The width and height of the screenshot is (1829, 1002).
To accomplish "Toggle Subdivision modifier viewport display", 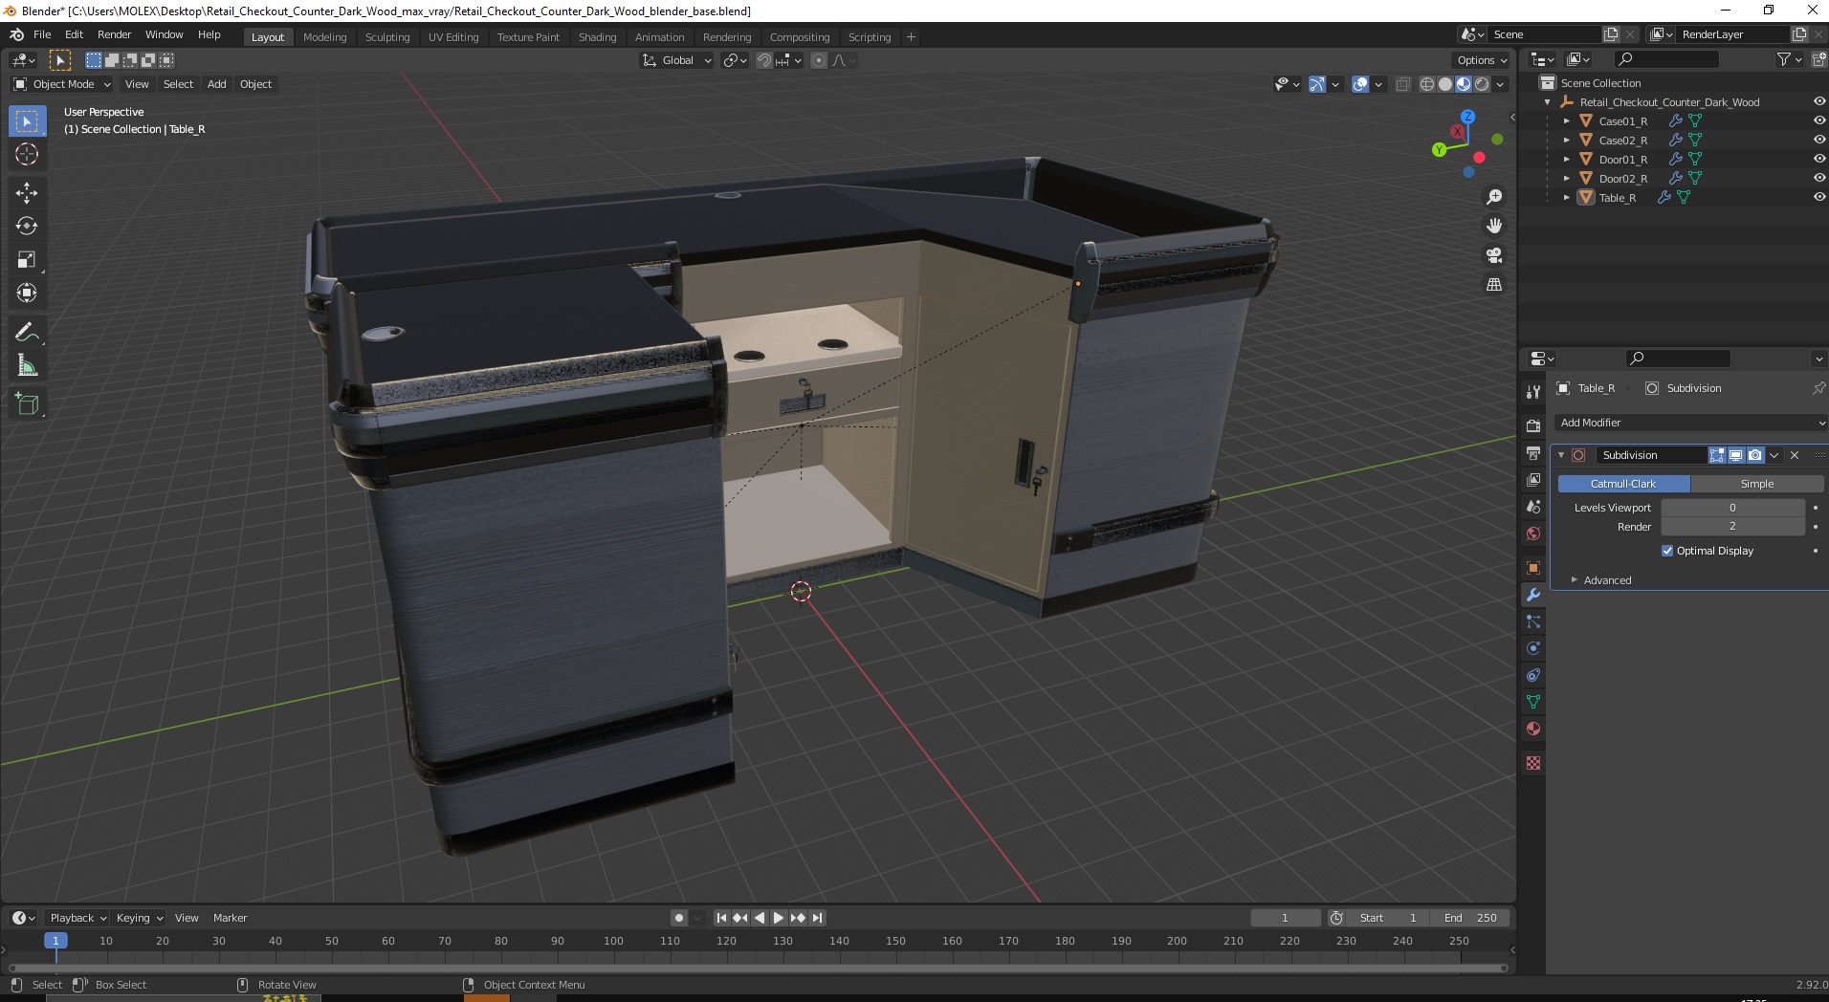I will [1736, 455].
